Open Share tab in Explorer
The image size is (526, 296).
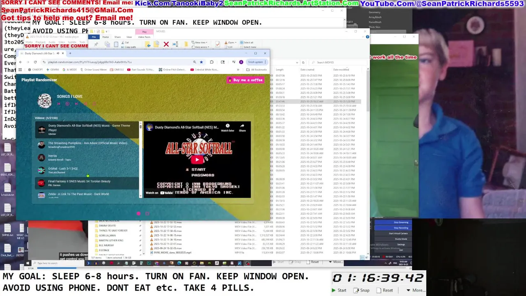[118, 37]
